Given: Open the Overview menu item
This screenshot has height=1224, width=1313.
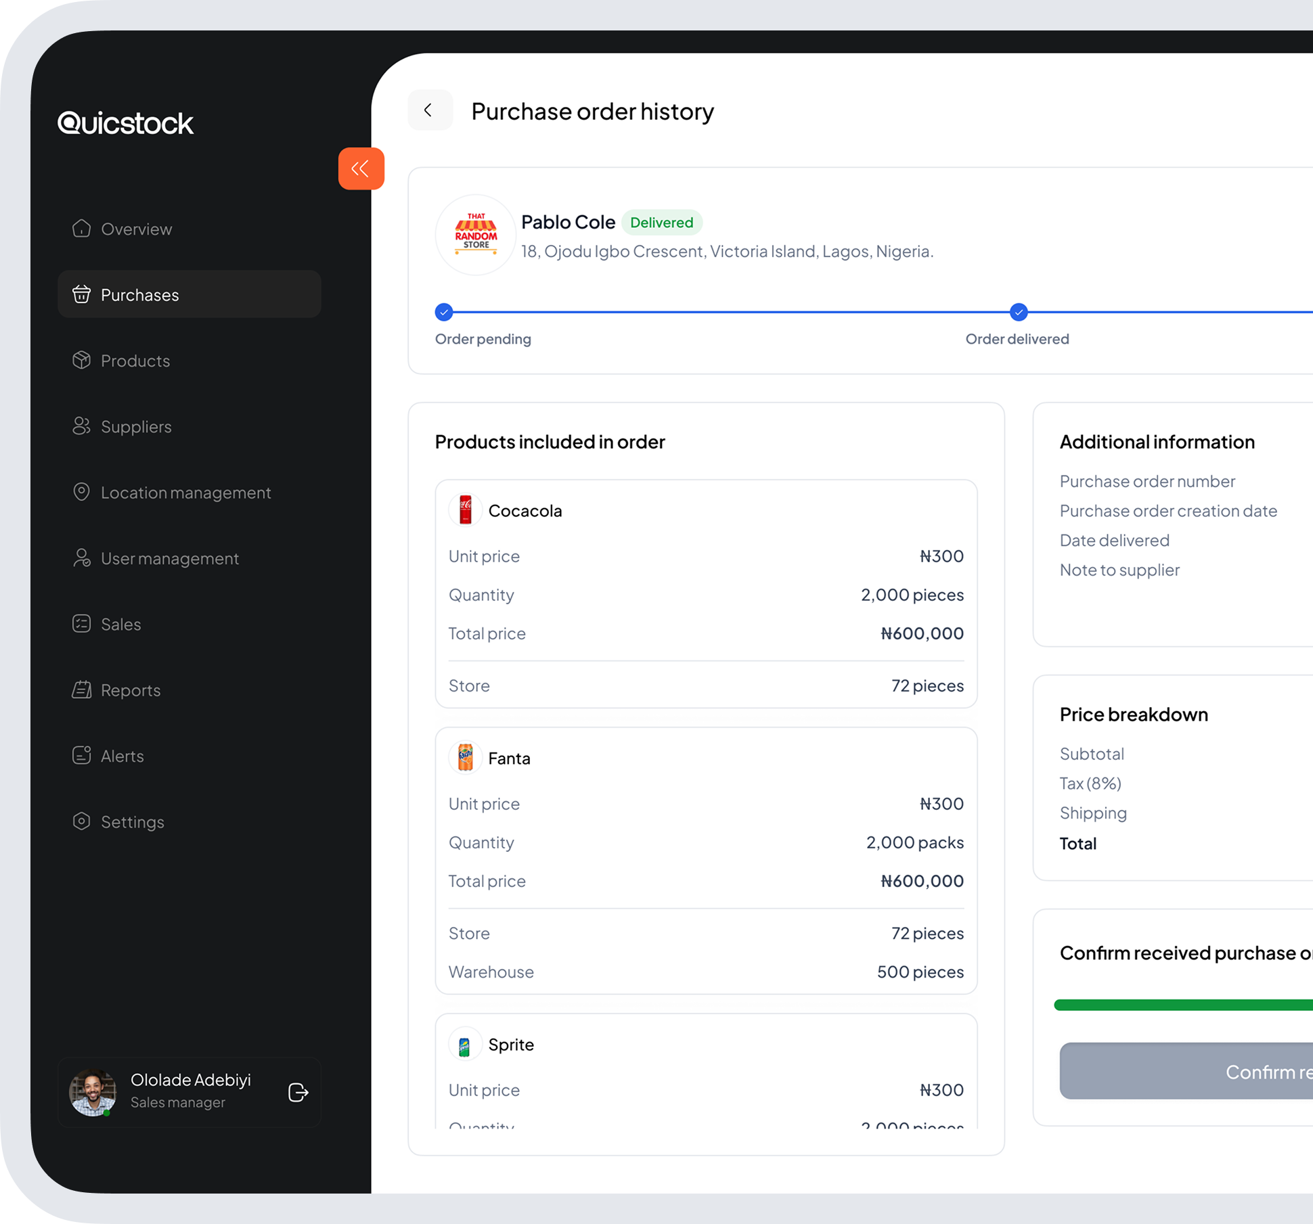Looking at the screenshot, I should 190,229.
